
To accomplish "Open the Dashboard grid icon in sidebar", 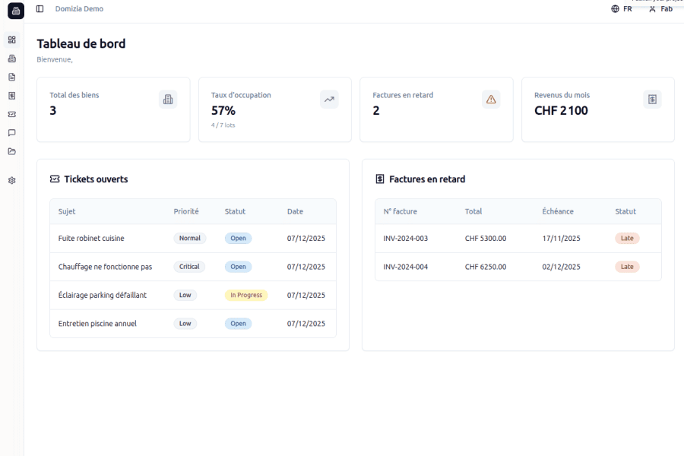I will tap(11, 40).
